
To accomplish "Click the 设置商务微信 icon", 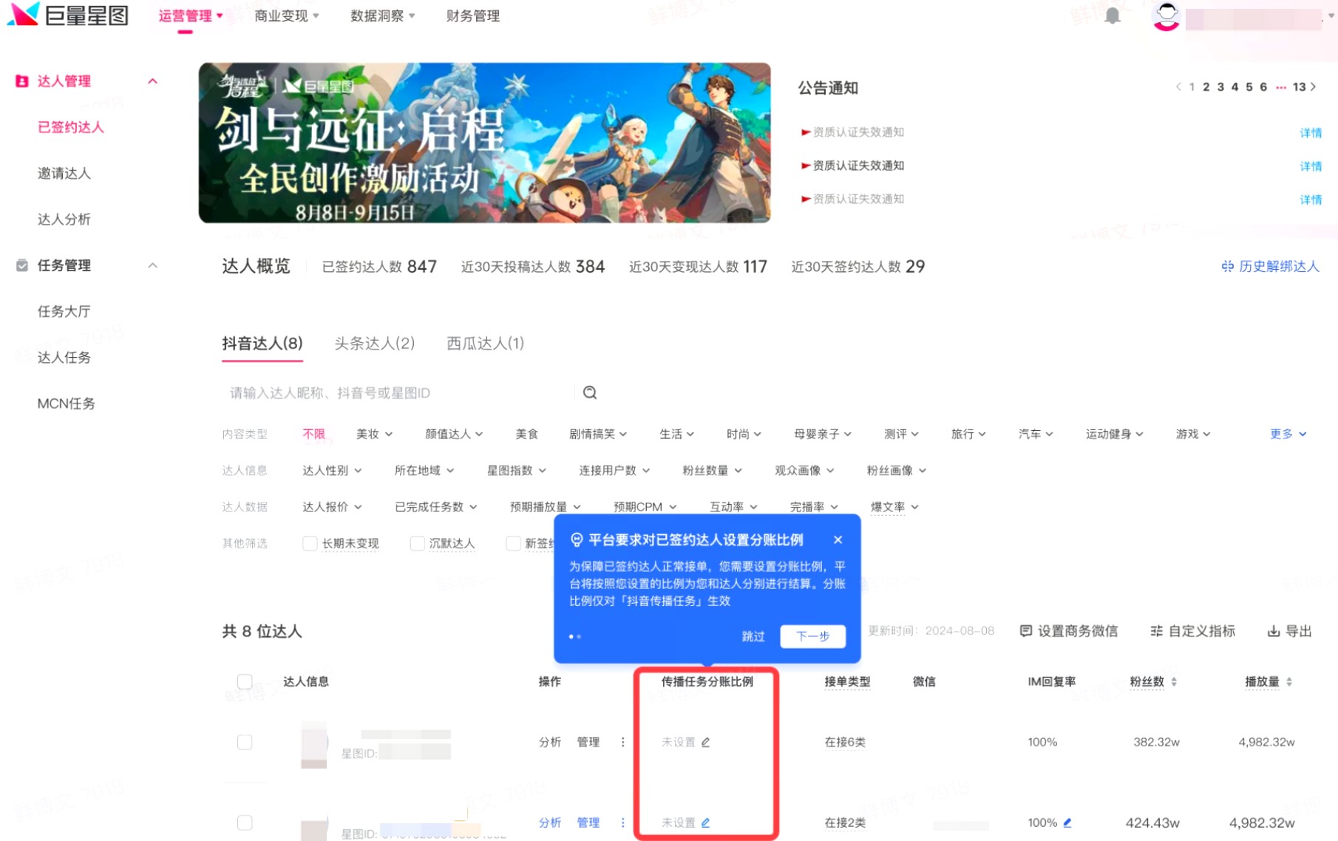I will 1025,630.
